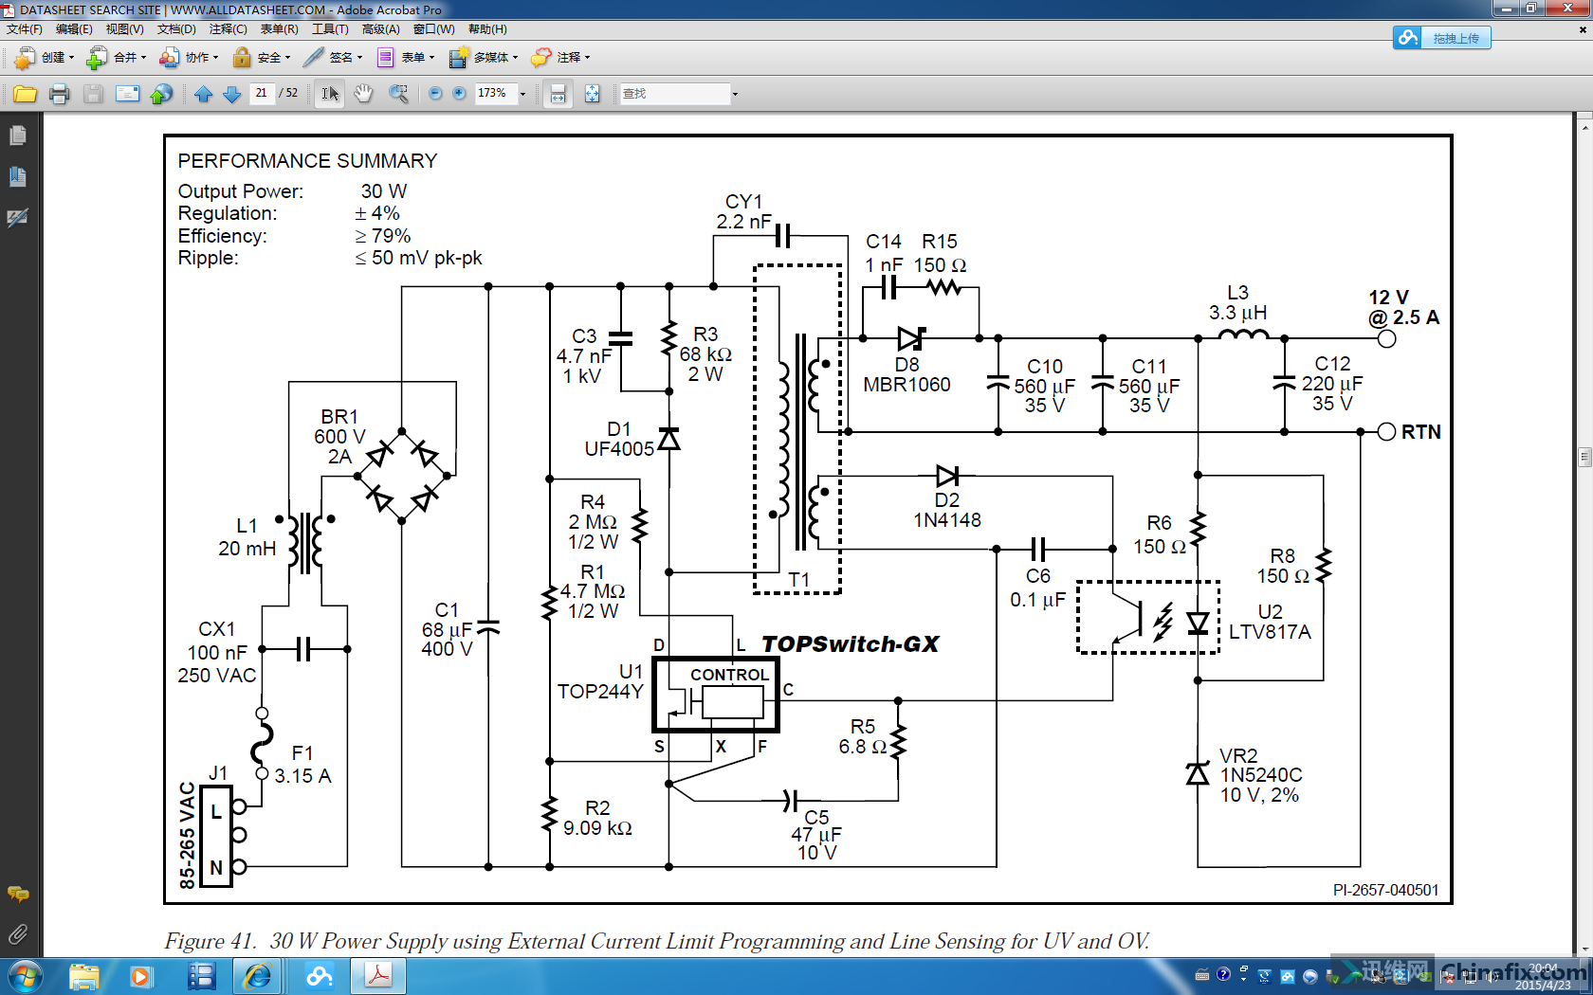Open the 注释(C) menu in menu bar
The height and width of the screenshot is (995, 1593).
tap(228, 29)
